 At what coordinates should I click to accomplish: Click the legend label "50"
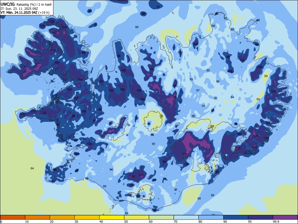pos(126,222)
